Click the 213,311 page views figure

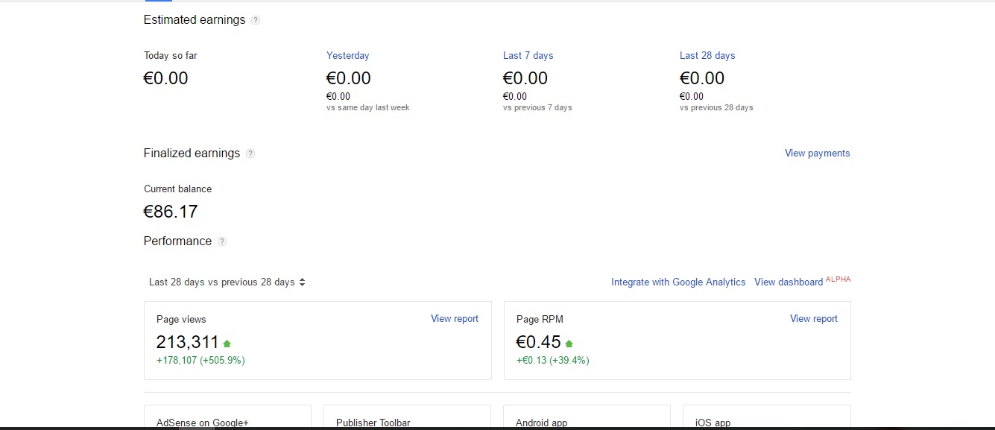coord(187,343)
